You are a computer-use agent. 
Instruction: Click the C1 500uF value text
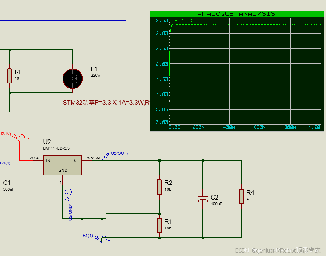tap(9, 189)
